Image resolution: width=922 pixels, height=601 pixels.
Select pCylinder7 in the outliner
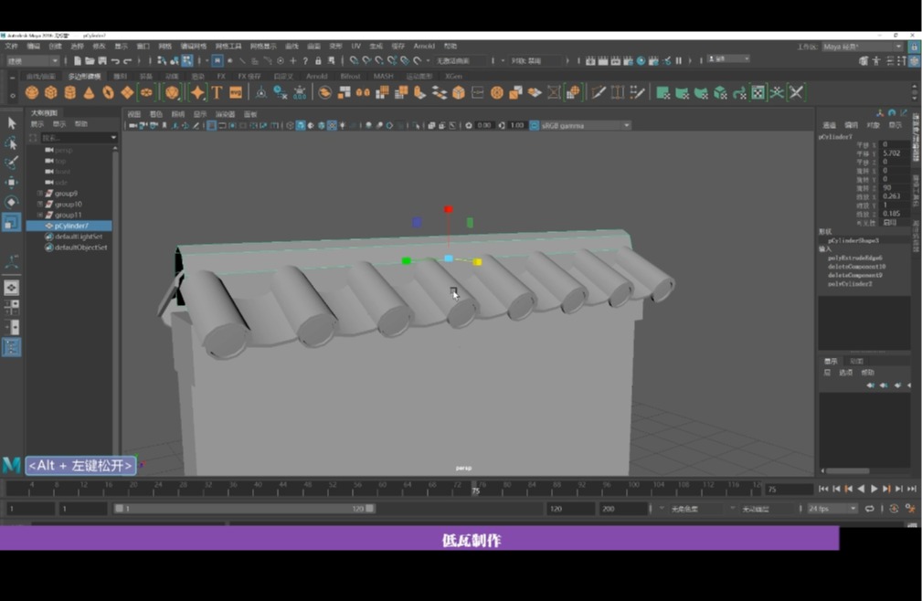point(71,226)
